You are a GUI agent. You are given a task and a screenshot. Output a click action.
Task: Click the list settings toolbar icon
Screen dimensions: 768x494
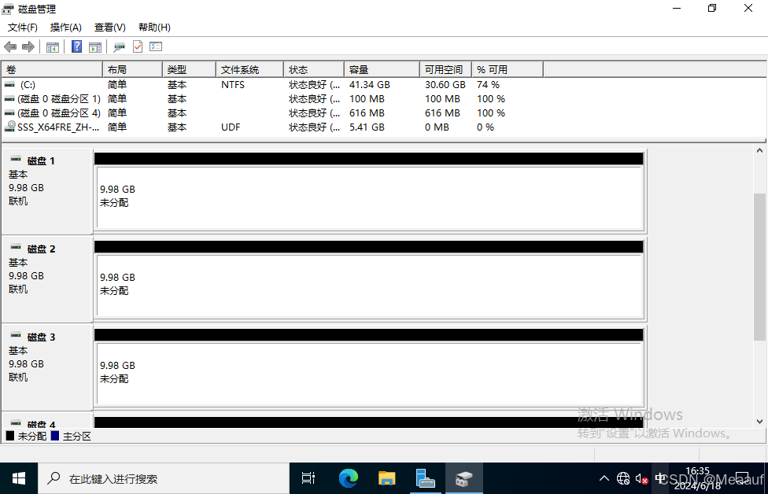click(156, 47)
